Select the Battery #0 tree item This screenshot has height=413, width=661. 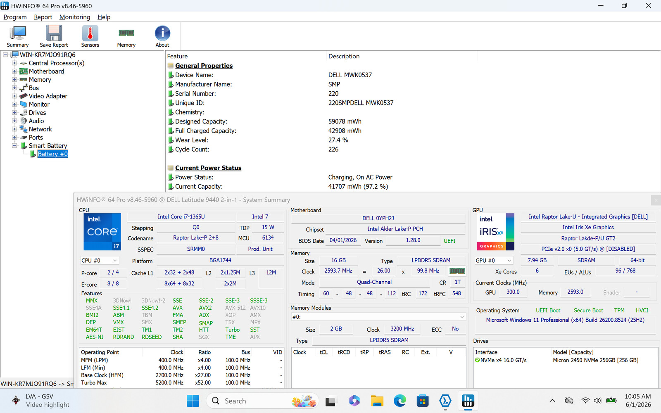pyautogui.click(x=53, y=154)
